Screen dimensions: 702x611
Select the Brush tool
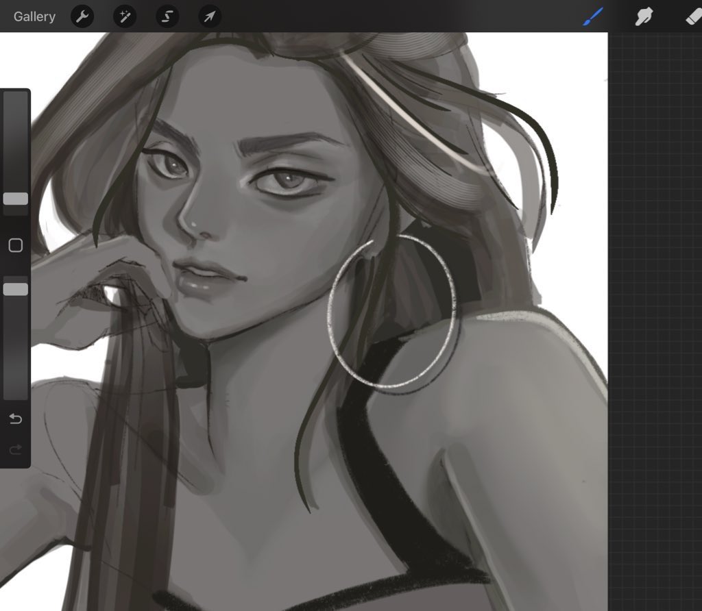[x=593, y=17]
